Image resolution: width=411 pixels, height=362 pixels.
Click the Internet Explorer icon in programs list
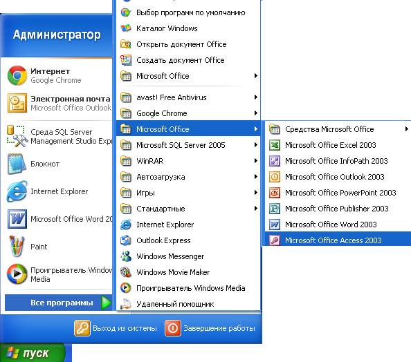126,225
